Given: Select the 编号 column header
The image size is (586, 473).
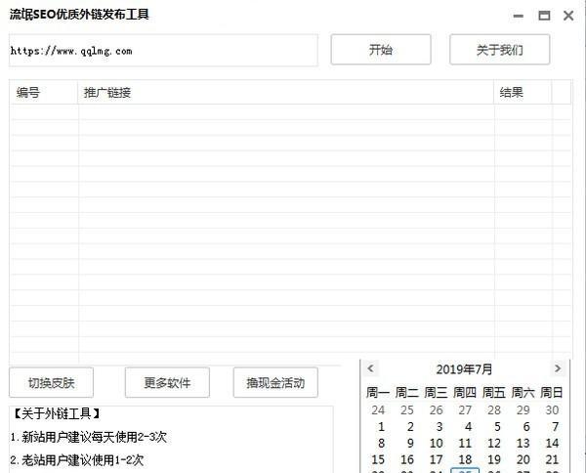Looking at the screenshot, I should [x=43, y=93].
